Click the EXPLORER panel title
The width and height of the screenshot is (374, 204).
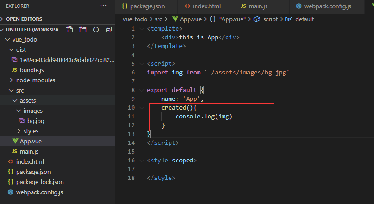tap(18, 6)
